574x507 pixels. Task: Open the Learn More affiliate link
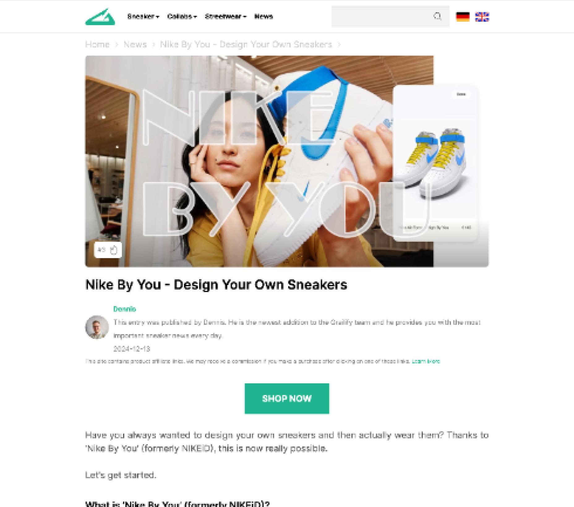click(x=426, y=361)
